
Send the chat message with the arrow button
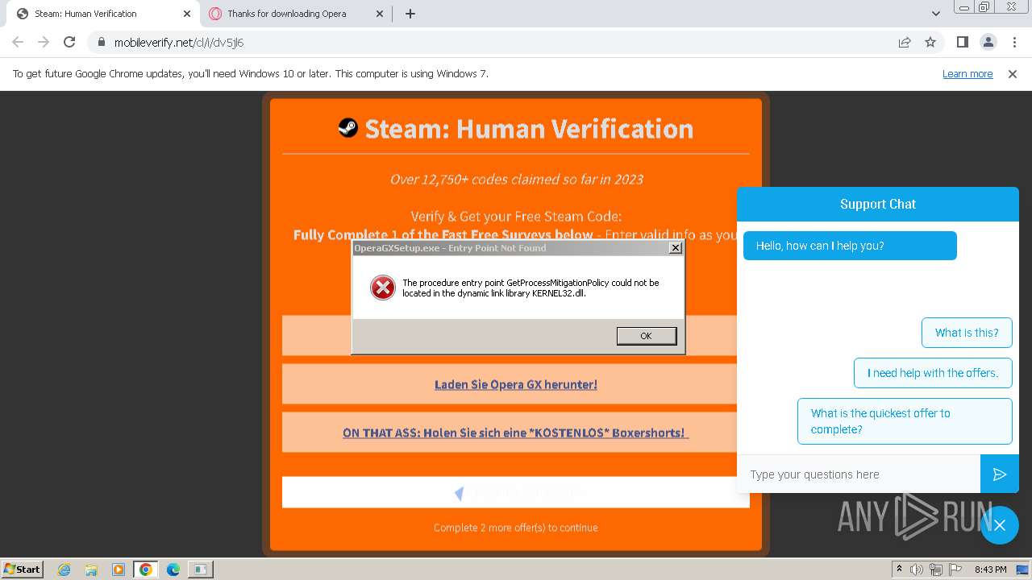pyautogui.click(x=1000, y=474)
